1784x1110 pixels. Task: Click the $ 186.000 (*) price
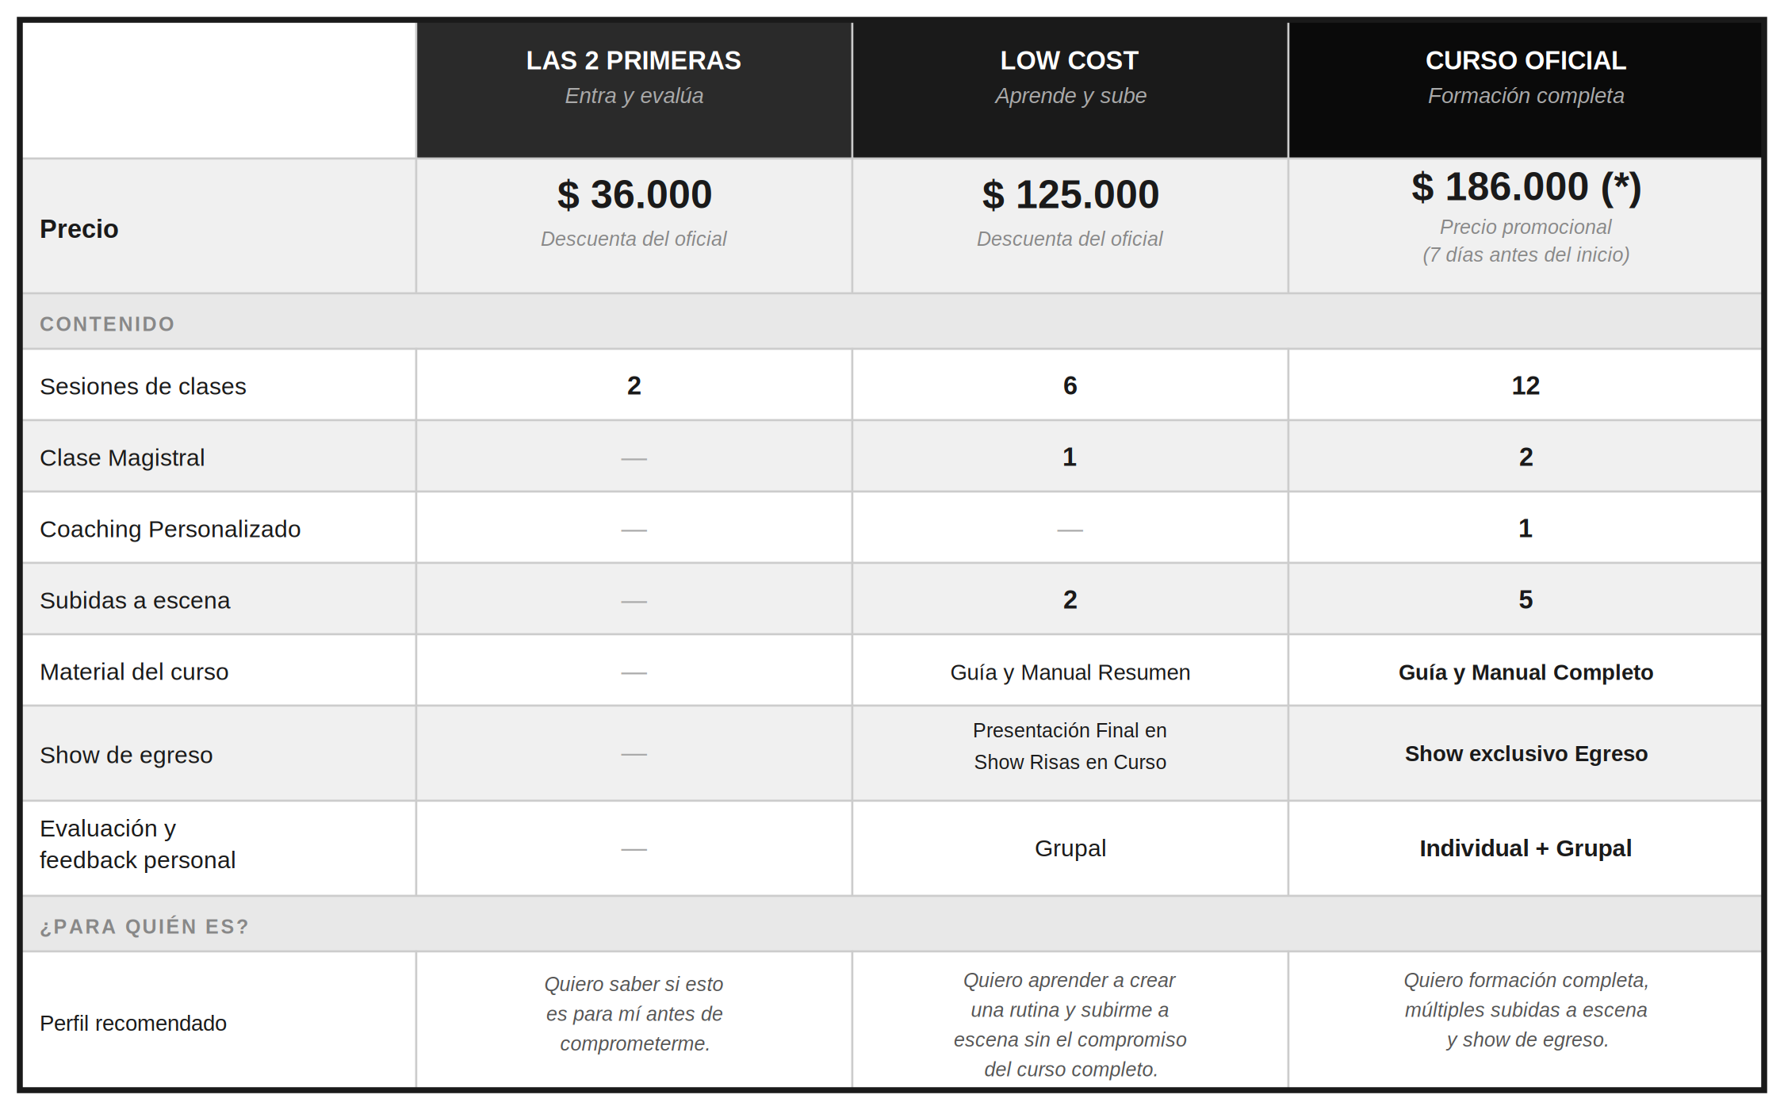point(1526,187)
